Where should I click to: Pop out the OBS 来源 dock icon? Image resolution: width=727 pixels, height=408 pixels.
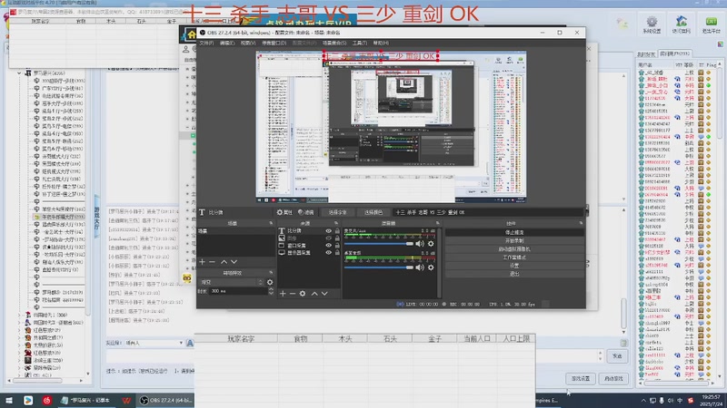(x=336, y=223)
